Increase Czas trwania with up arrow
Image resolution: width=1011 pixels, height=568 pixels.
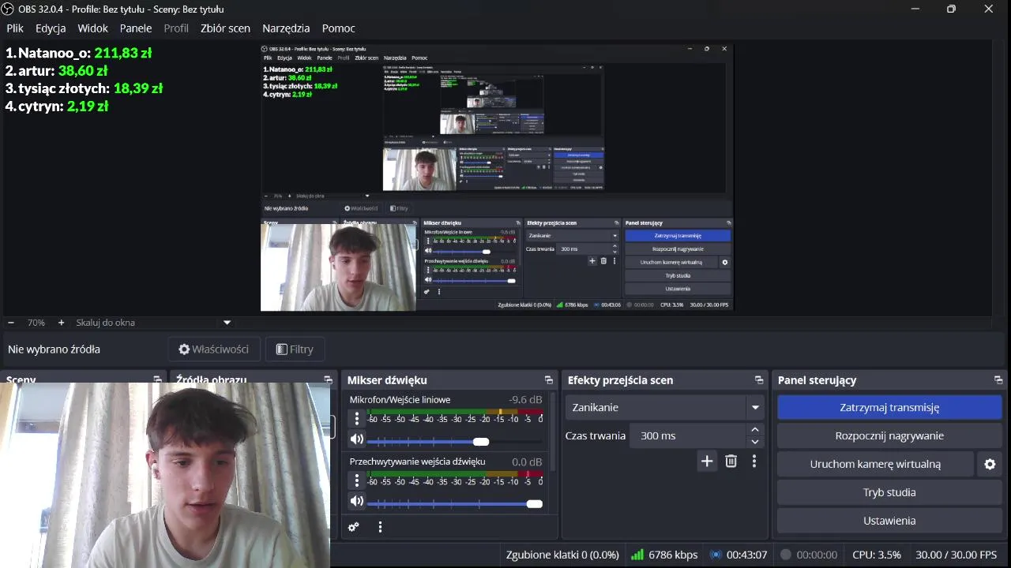coord(755,430)
